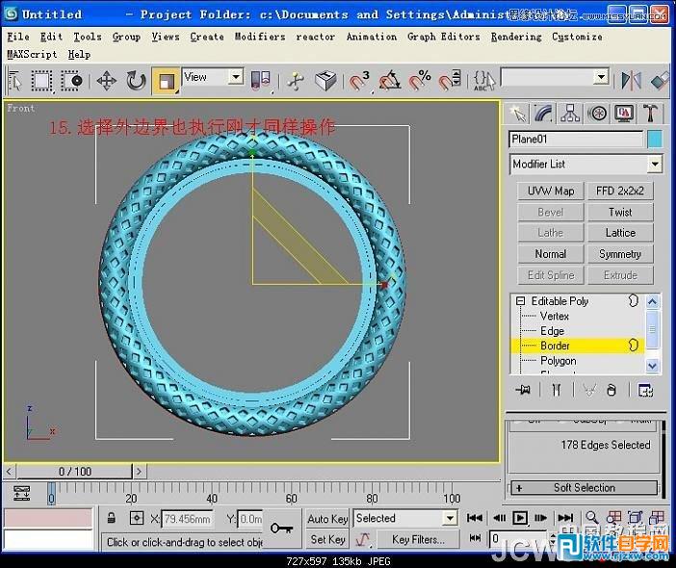Open the Hierarchy panel tab
Viewport: 676px width, 568px height.
click(570, 114)
